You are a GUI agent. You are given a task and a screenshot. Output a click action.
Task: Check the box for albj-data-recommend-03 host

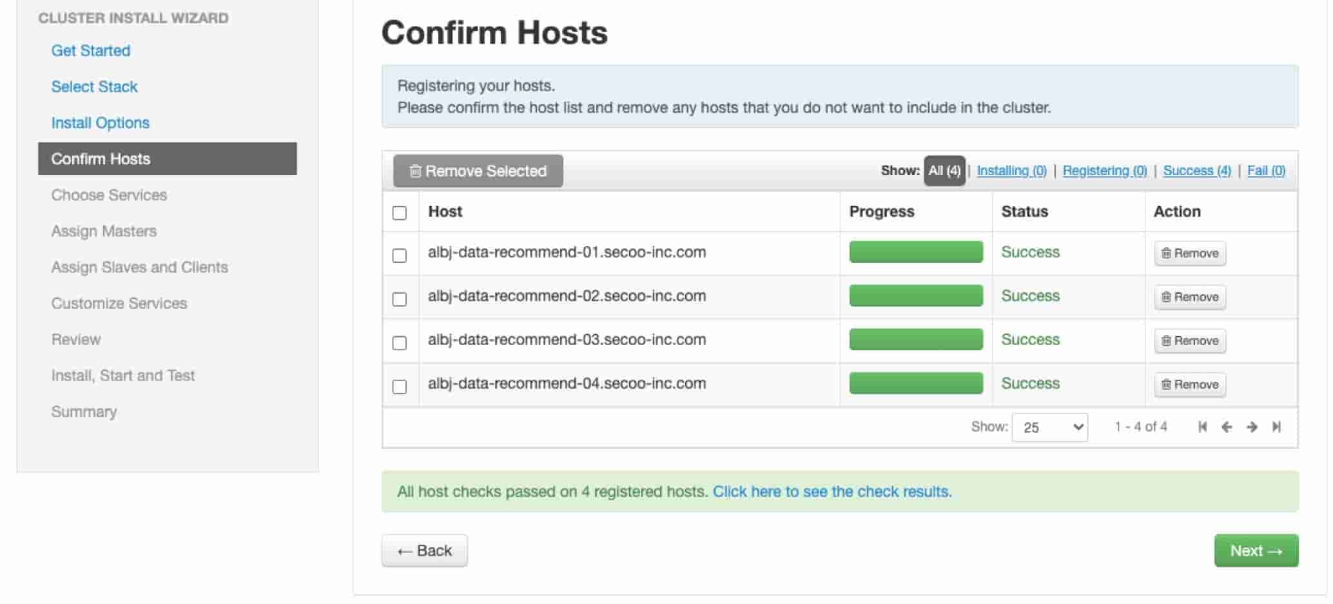click(x=400, y=343)
